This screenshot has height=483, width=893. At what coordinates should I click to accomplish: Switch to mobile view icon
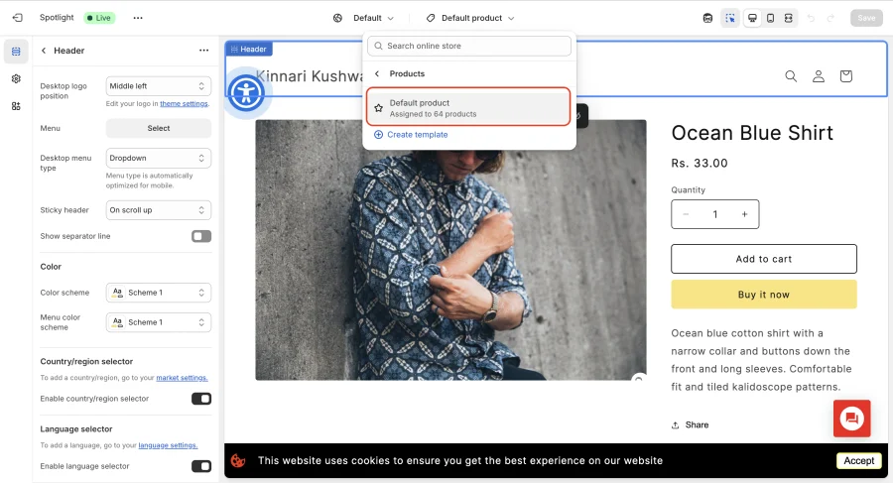[771, 18]
